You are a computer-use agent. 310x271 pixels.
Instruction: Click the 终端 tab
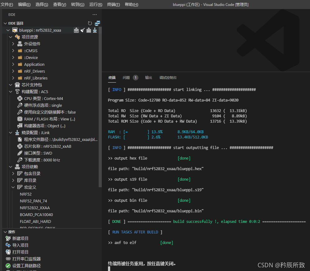point(112,78)
